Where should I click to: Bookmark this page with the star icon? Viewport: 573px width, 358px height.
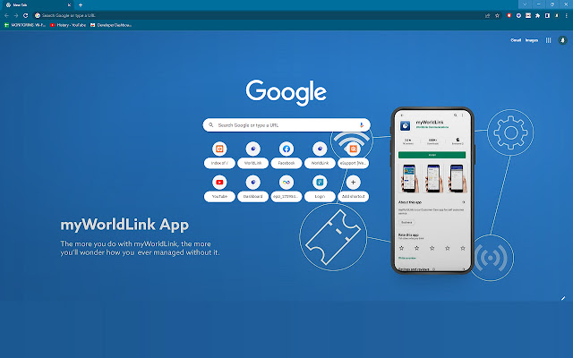497,15
